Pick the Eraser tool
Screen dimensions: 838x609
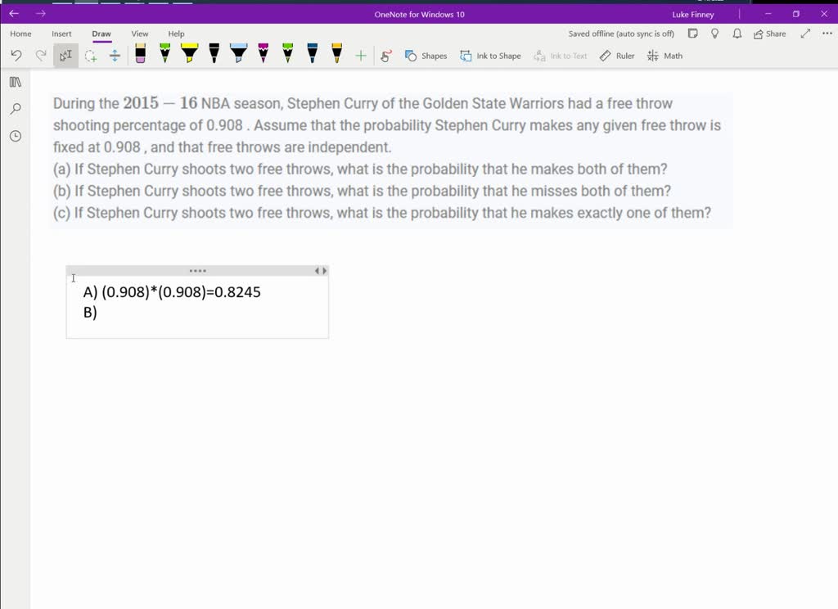tap(140, 53)
